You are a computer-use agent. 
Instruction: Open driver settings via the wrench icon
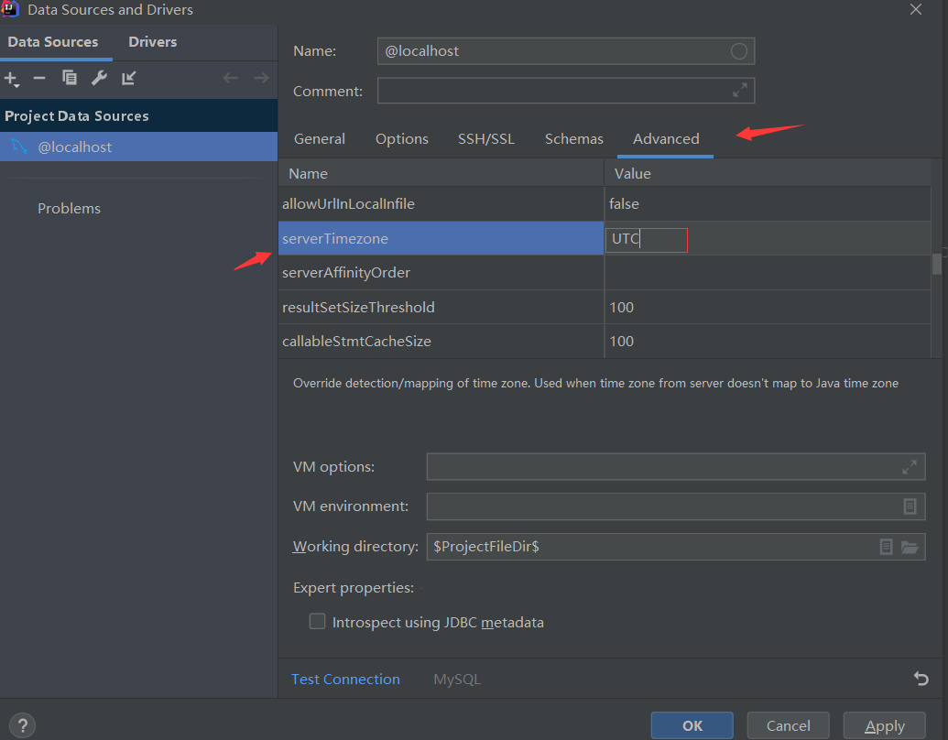99,79
